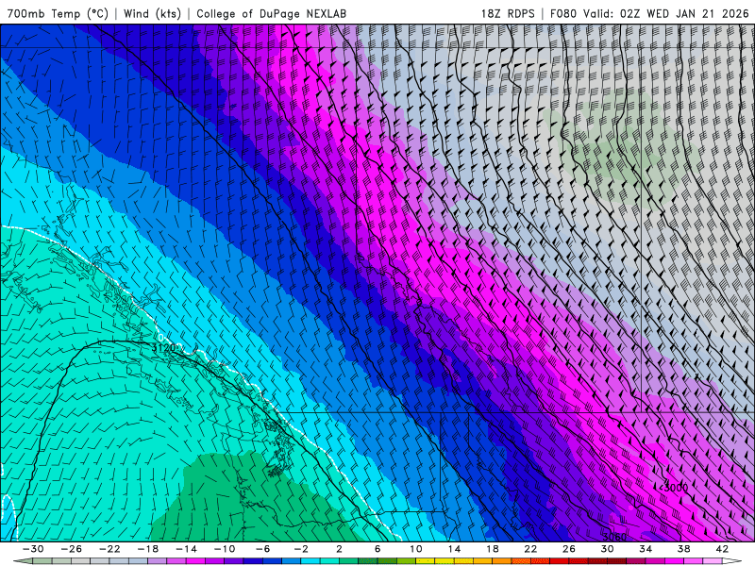Click the '0' isotherm label on dashed line
This screenshot has height=566, width=755.
pyautogui.click(x=160, y=338)
